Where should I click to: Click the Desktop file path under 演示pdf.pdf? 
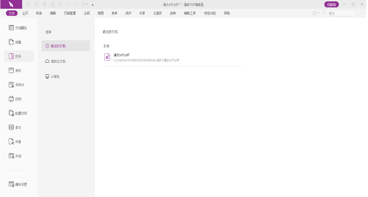point(146,60)
